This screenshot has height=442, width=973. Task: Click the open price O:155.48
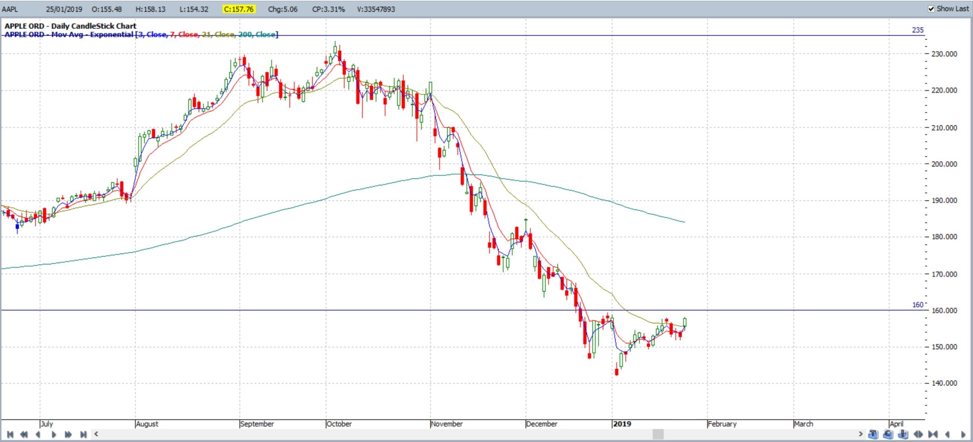click(x=107, y=9)
